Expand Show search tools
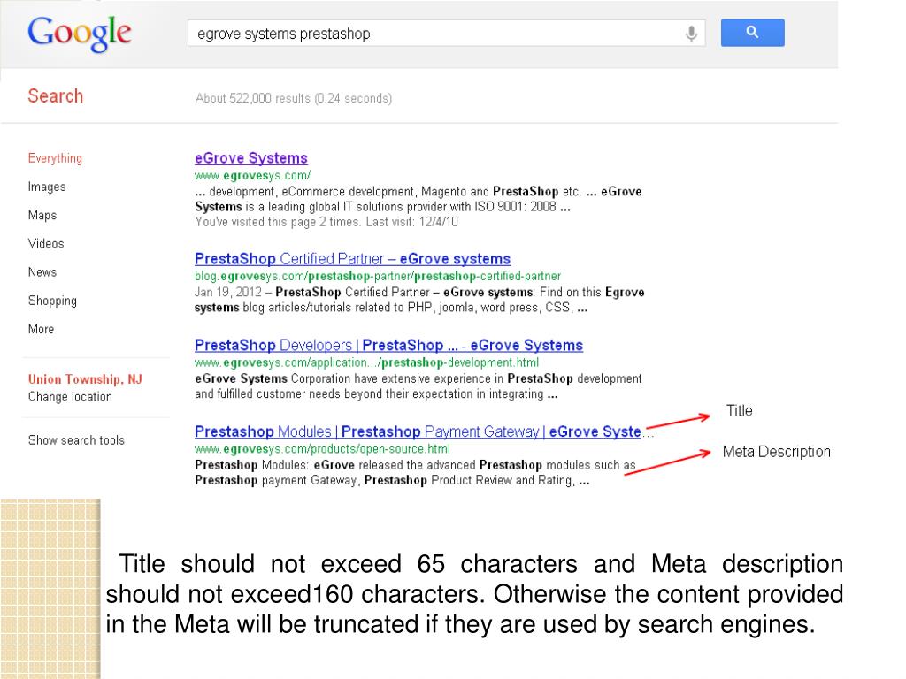 coord(76,440)
